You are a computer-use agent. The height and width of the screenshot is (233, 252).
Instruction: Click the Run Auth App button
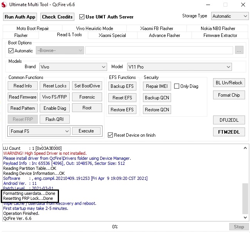coord(20,17)
